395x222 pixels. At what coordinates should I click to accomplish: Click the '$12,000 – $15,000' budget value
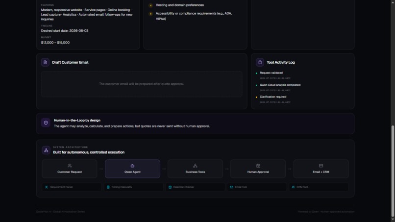(55, 43)
